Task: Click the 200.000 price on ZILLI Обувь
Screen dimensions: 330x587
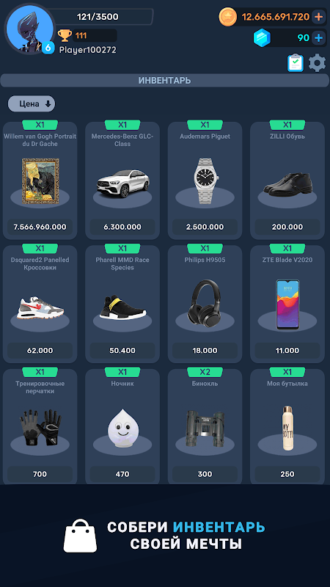Action: (x=287, y=227)
